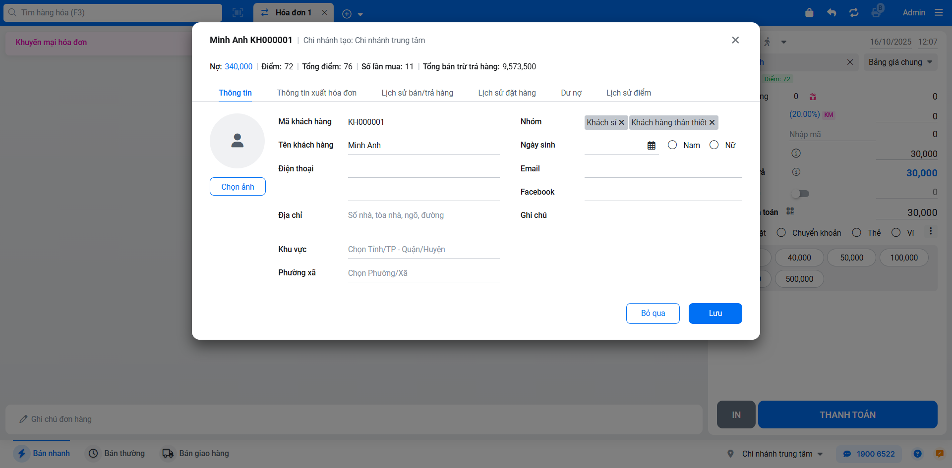Open the Phường xã ward selector
This screenshot has width=952, height=468.
coord(423,273)
